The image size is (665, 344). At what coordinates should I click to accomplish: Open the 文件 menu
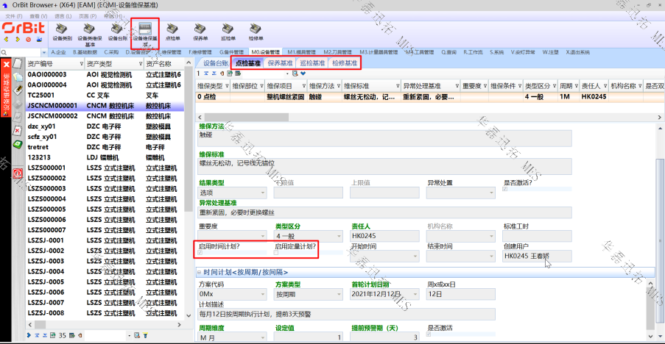[13, 15]
